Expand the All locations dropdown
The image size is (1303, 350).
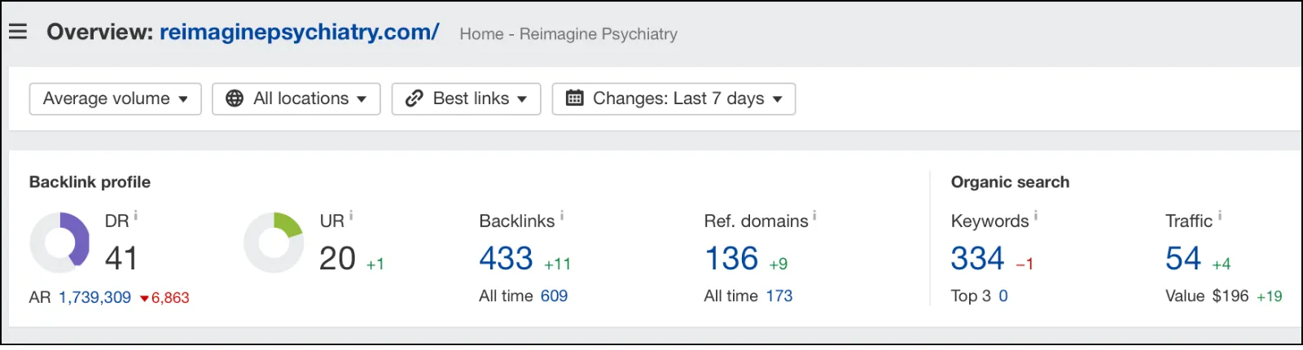tap(296, 98)
